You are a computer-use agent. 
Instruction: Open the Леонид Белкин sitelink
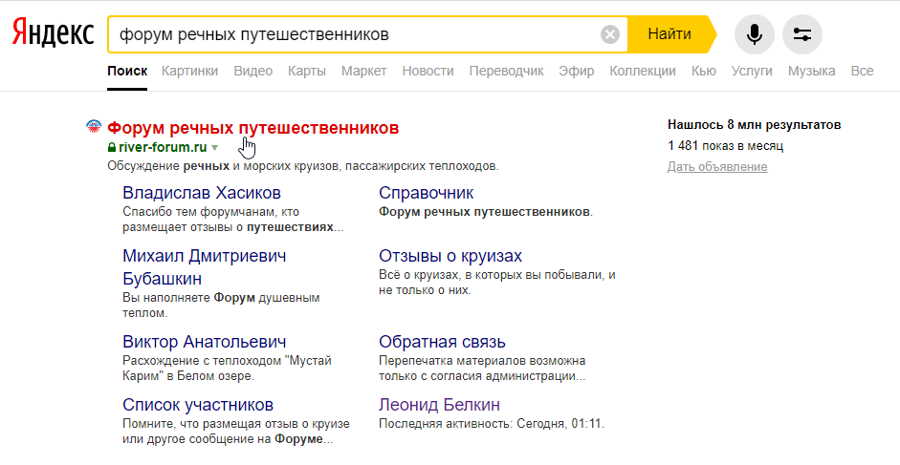[439, 405]
